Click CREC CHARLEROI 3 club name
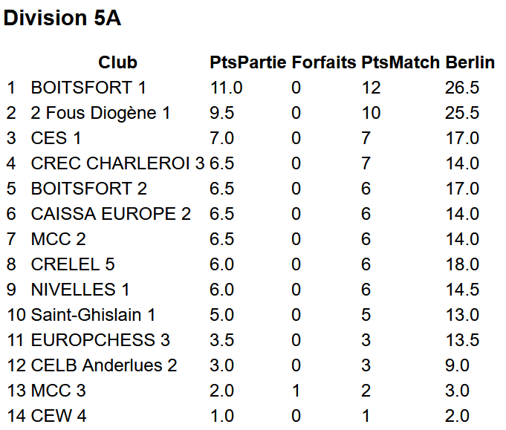The width and height of the screenshot is (506, 430). pyautogui.click(x=118, y=163)
